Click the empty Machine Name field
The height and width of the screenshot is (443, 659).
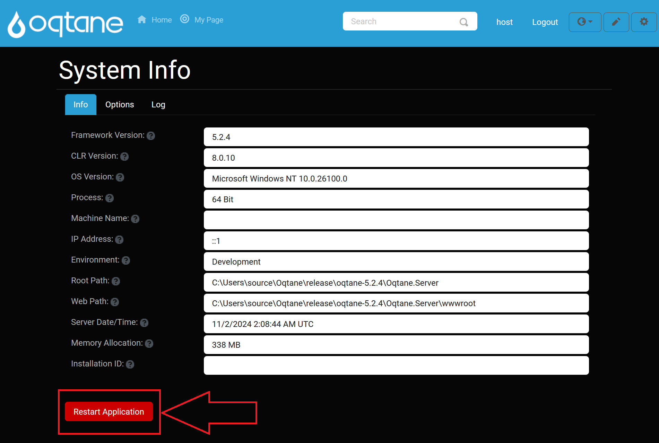[396, 220]
